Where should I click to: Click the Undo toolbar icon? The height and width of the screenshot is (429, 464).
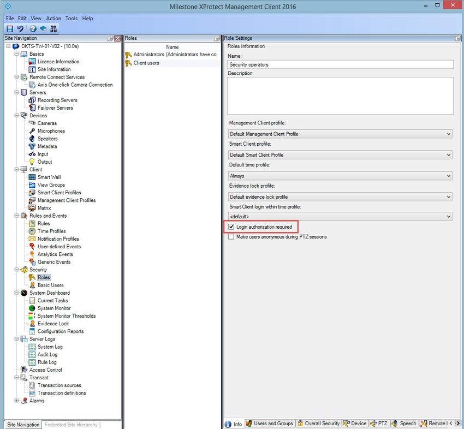coord(20,29)
